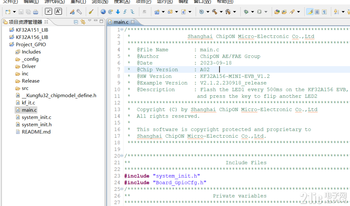350x206 pixels.
Task: Select the Release folder
Action: (x=30, y=81)
